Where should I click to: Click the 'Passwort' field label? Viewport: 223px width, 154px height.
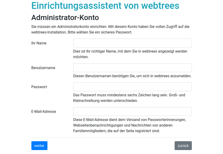39,87
